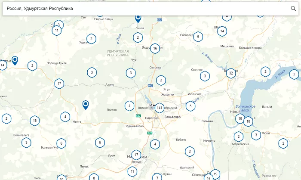The height and width of the screenshot is (180, 301).
Task: Select the blue pin above Нылга
Action: pos(86,104)
